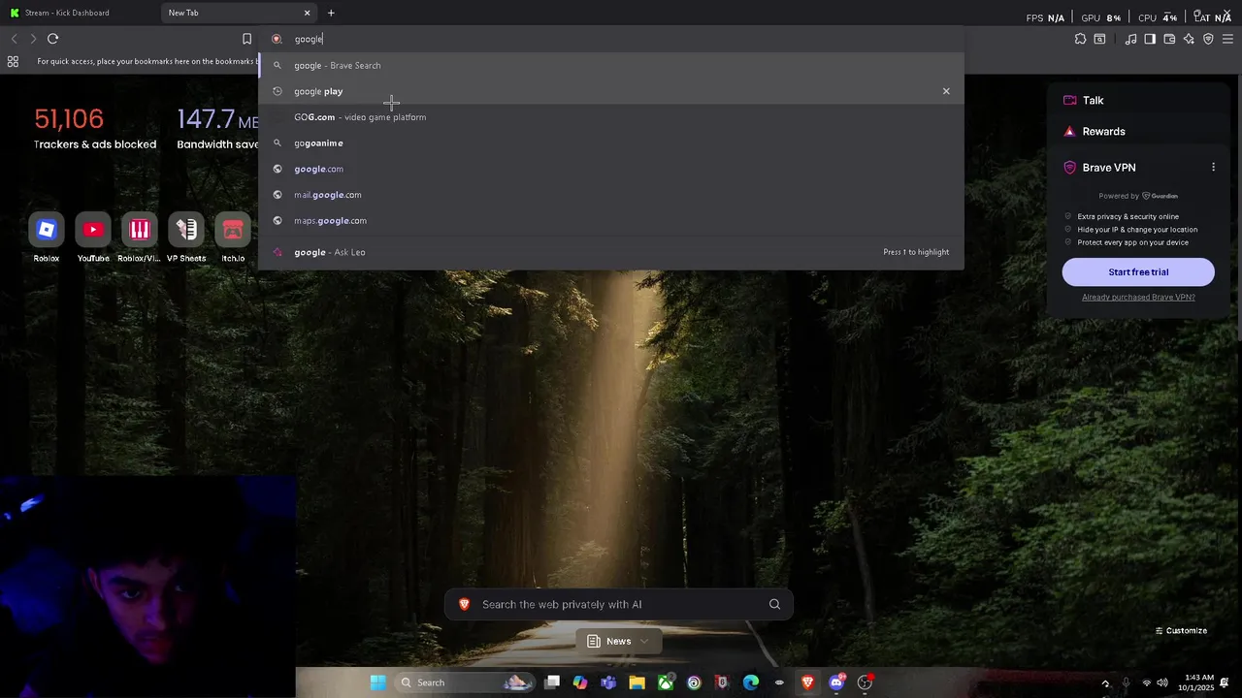Open the itch.io shortcut tile
This screenshot has width=1242, height=698.
[233, 238]
